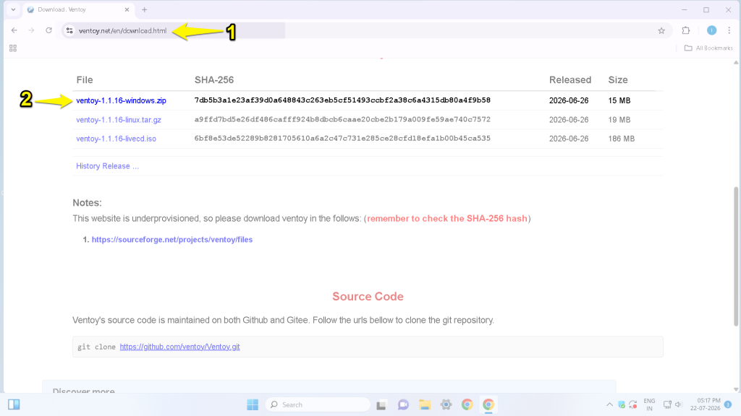Viewport: 741px width, 416px height.
Task: Open the Chrome profile avatar
Action: 711,30
